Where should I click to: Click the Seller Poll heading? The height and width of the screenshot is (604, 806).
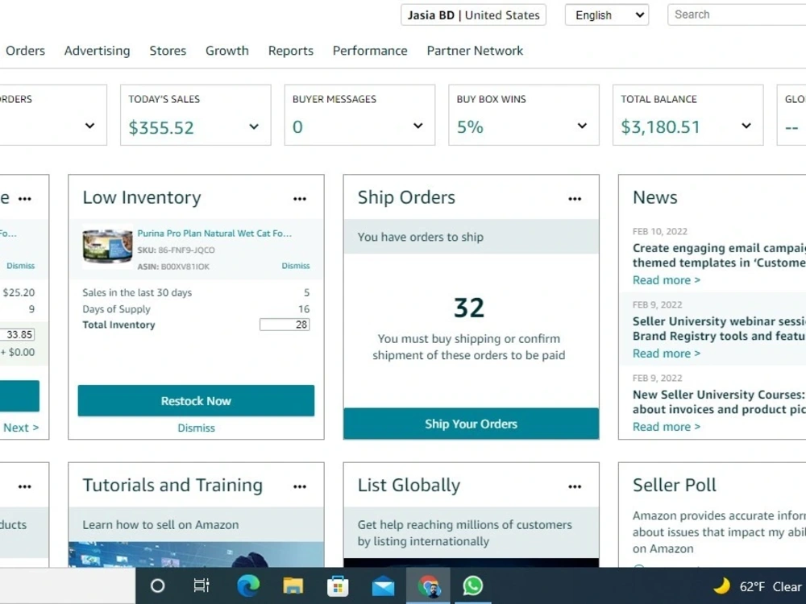(674, 485)
